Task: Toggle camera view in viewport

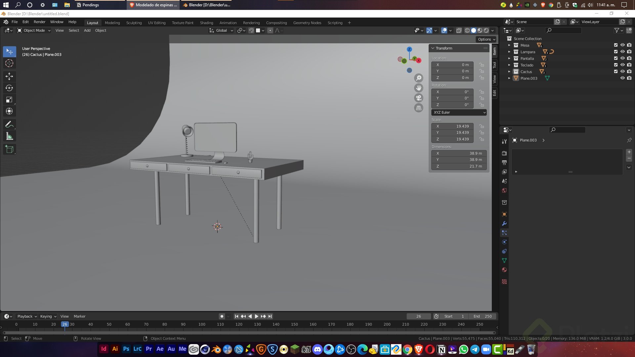Action: click(419, 98)
